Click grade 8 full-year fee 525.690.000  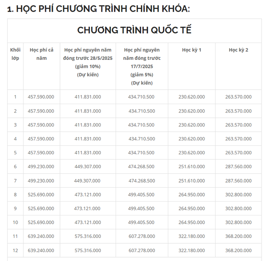[41, 194]
